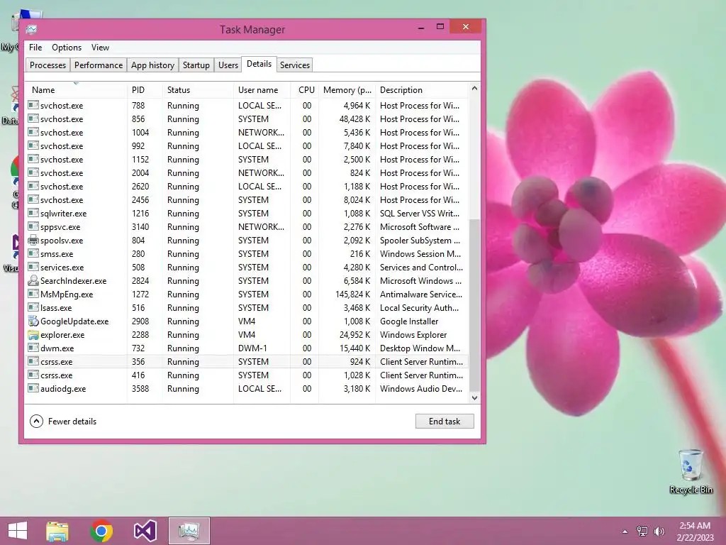726x545 pixels.
Task: Switch to the Users tab
Action: pyautogui.click(x=228, y=65)
